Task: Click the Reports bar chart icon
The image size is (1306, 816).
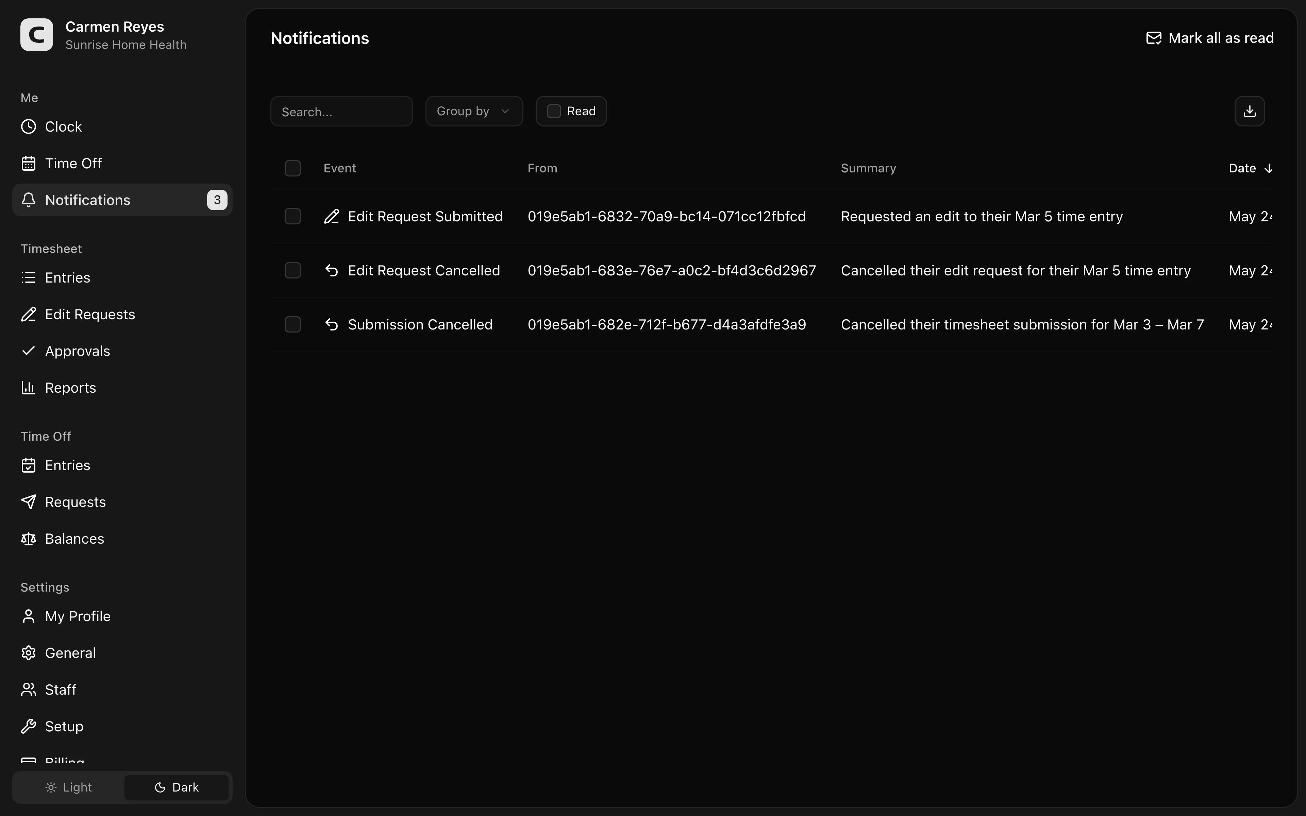Action: (29, 388)
